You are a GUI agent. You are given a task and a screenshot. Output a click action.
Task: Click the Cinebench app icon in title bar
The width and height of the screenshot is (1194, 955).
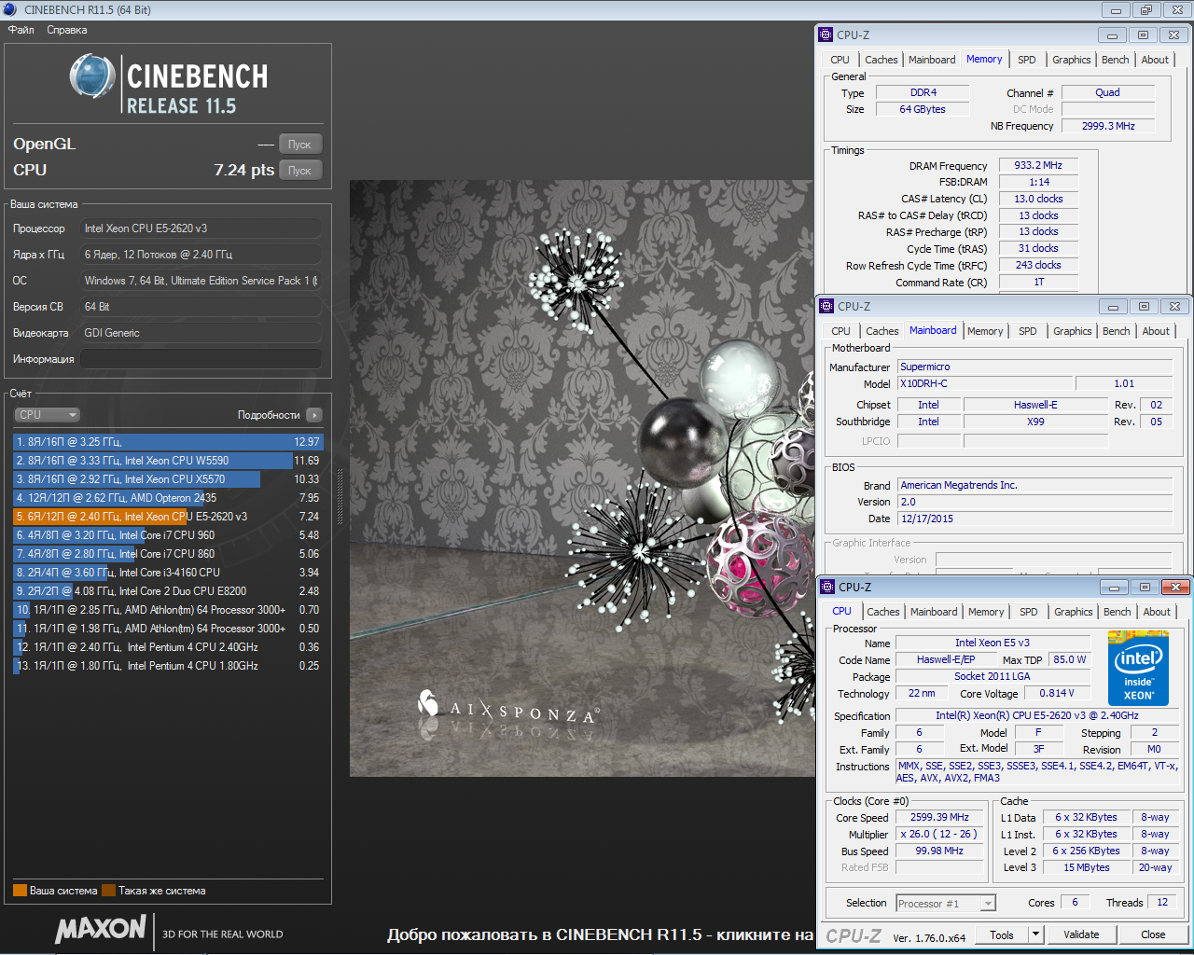click(10, 9)
